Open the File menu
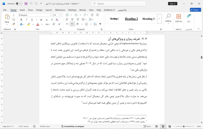The image size is (203, 129). pos(5,10)
